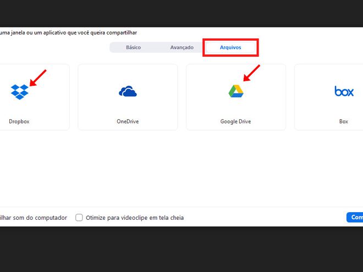363x272 pixels.
Task: Select the Dropbox logo icon
Action: click(20, 92)
